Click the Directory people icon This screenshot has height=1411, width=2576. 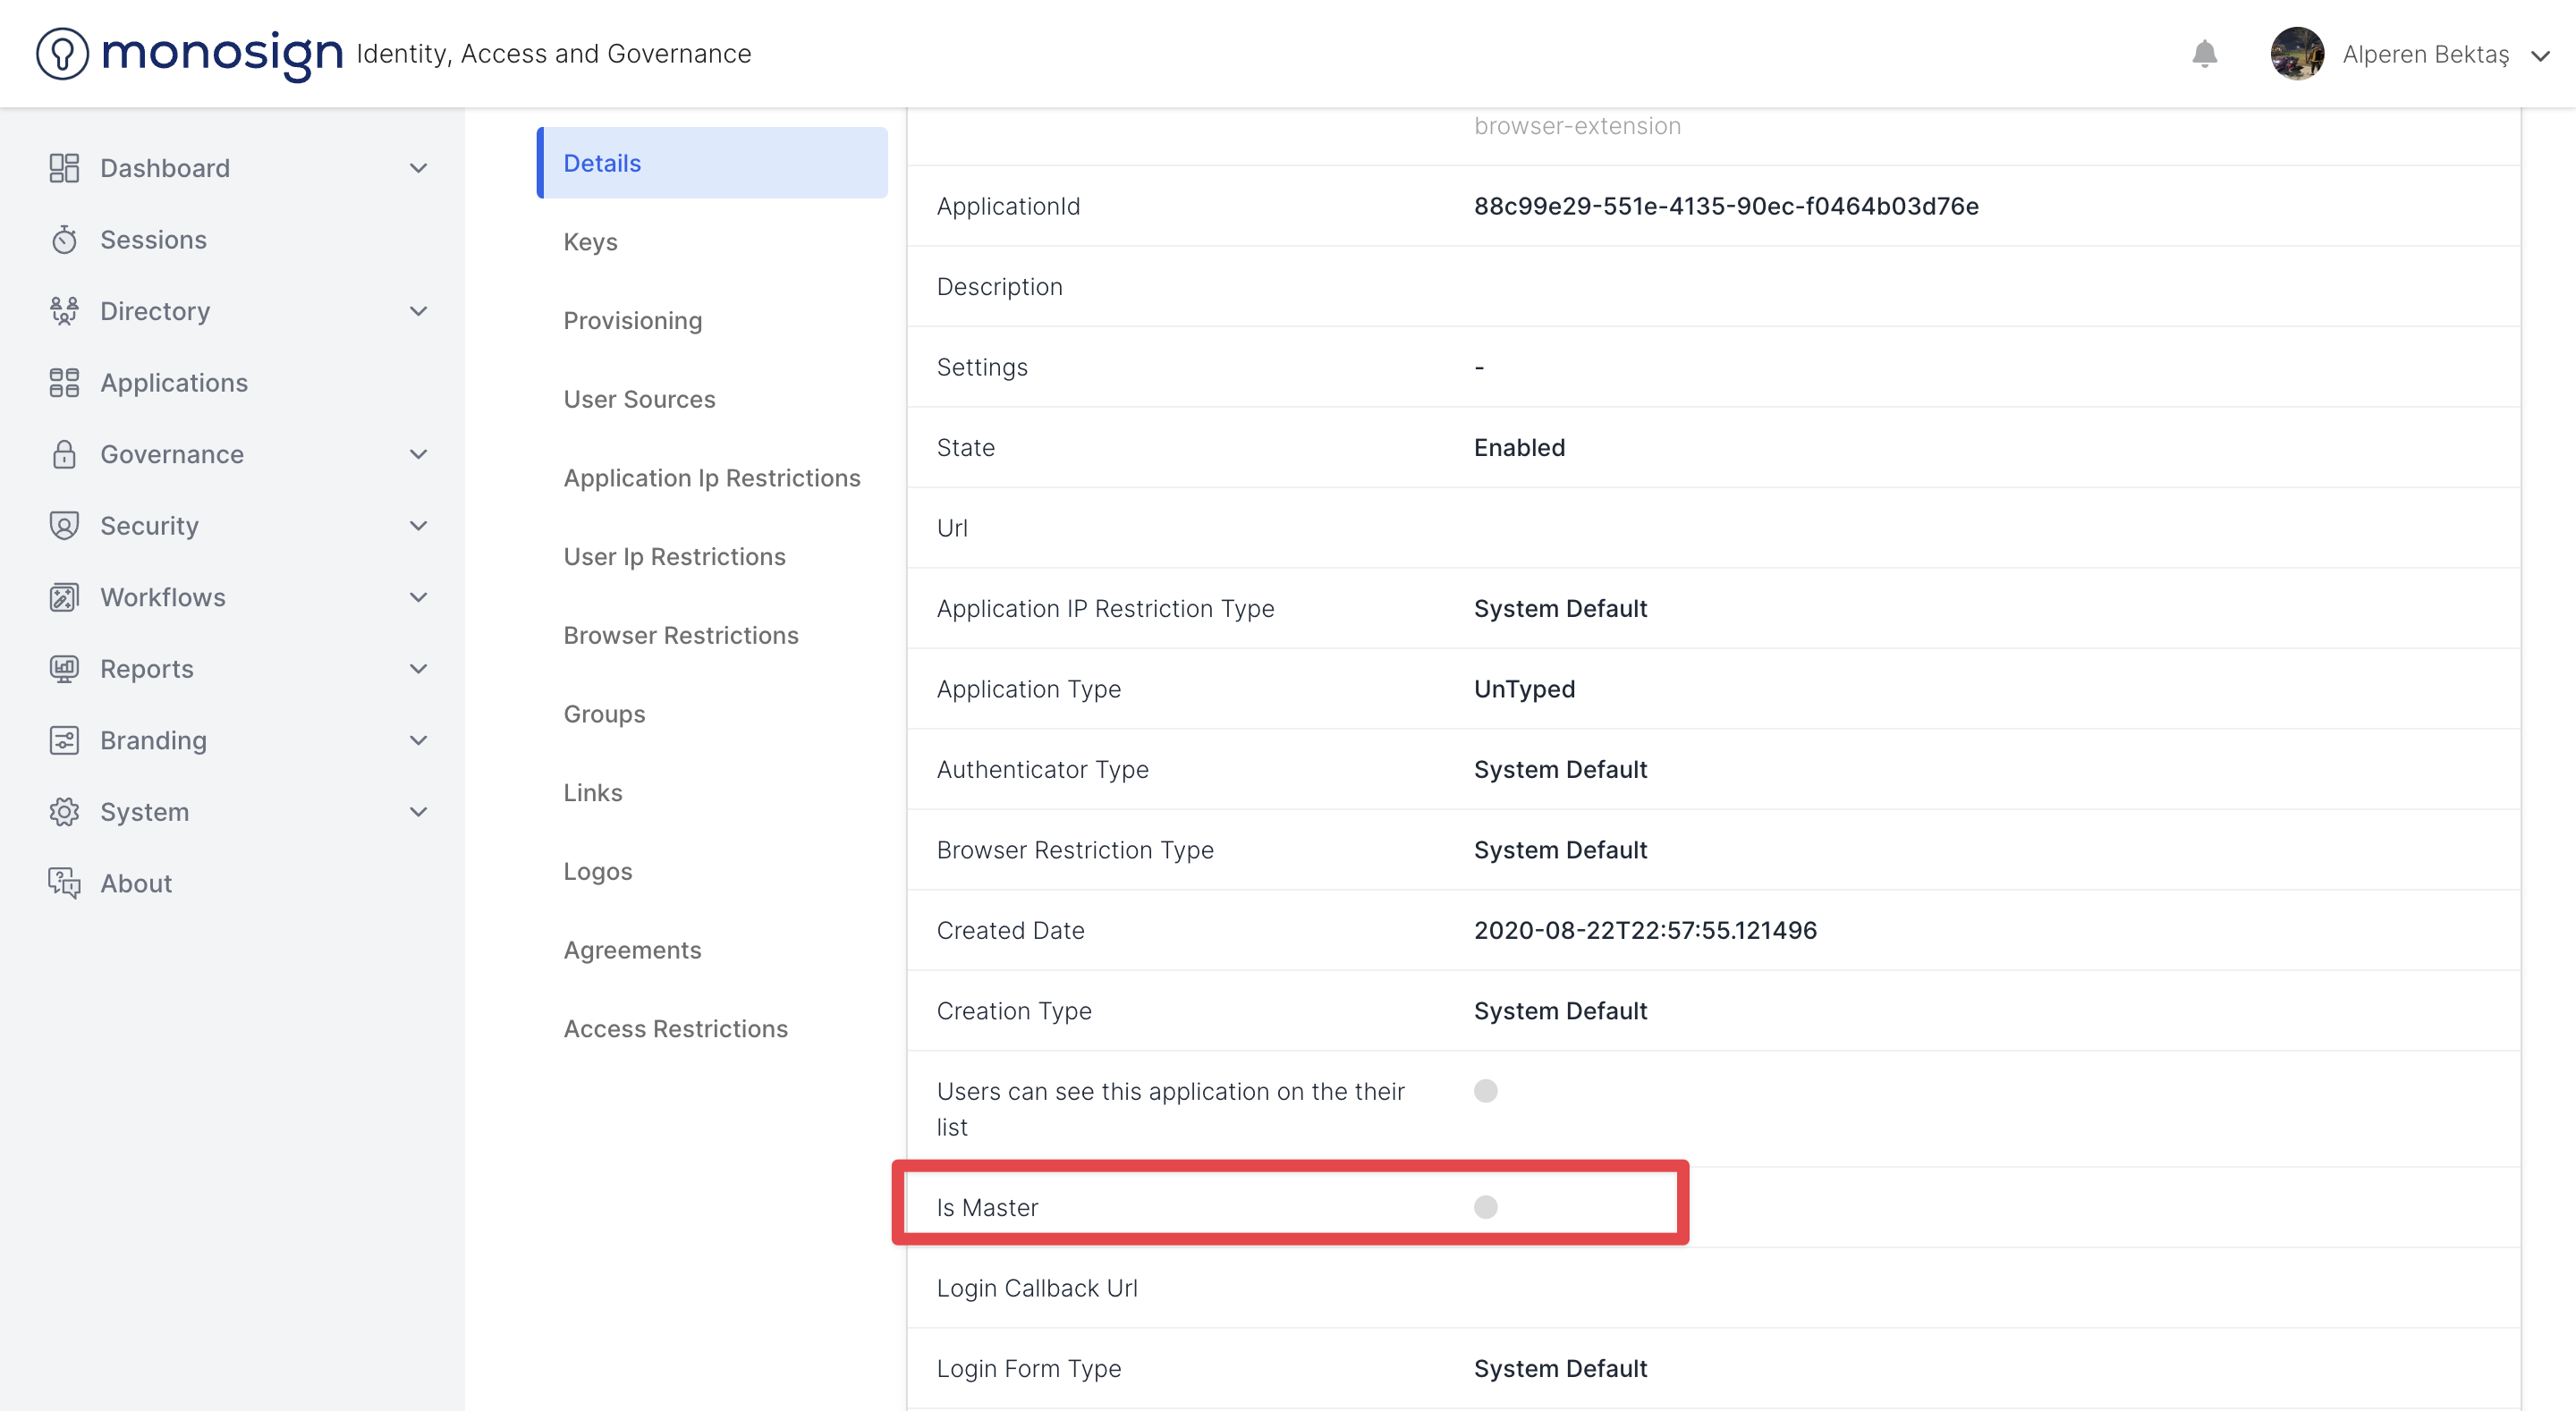point(64,311)
